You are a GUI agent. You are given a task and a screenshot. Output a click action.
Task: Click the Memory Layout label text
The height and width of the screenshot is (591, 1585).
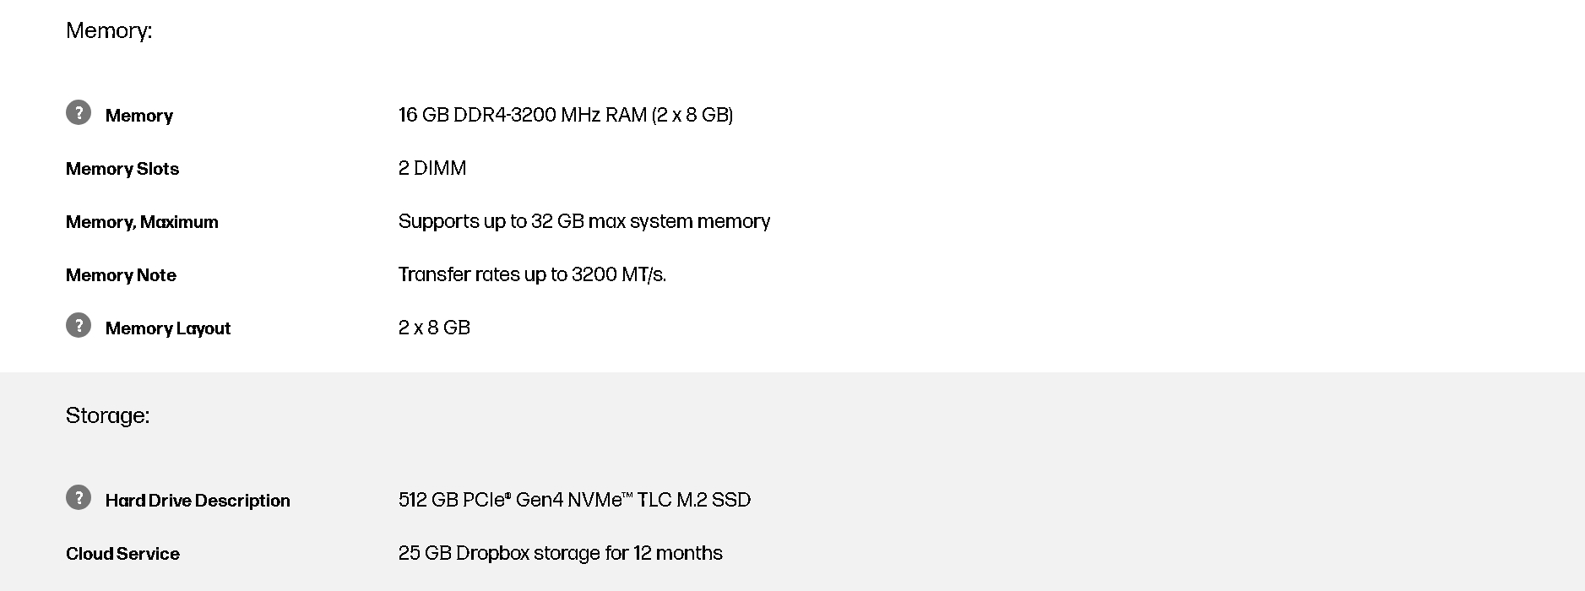click(168, 328)
